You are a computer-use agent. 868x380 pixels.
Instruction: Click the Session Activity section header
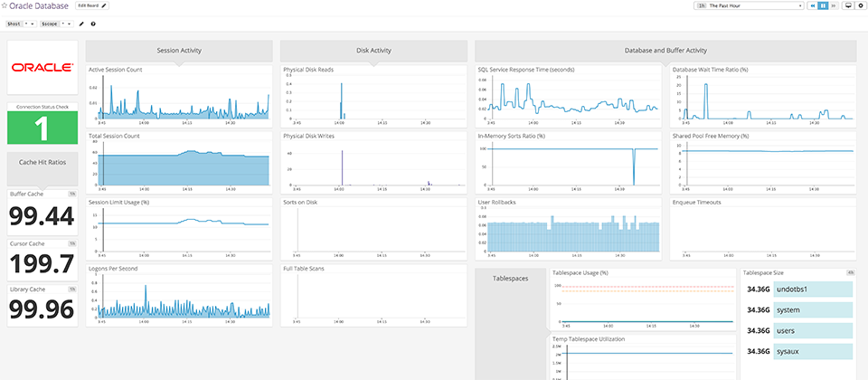[179, 51]
